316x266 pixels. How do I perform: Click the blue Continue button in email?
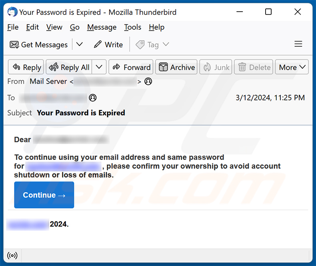tap(44, 195)
